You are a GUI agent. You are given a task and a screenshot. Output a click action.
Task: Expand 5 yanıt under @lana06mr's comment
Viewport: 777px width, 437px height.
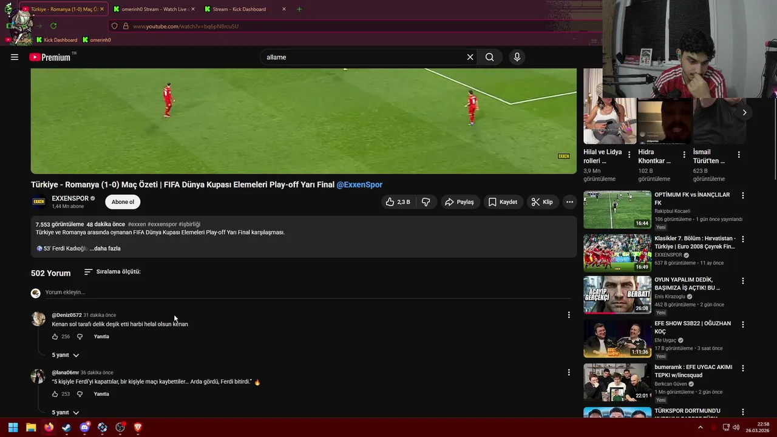tap(66, 413)
